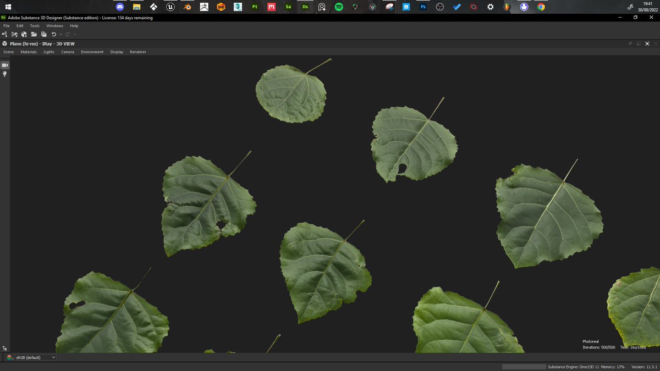
Task: Click the Memory: 13% status text
Action: [x=613, y=367]
